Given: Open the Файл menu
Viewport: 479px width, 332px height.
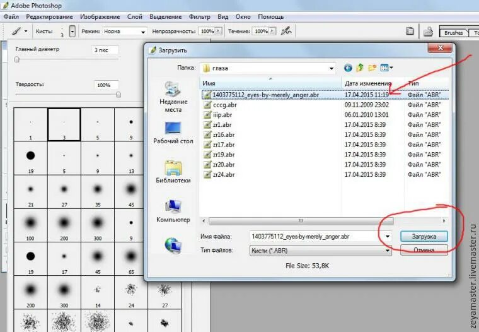Looking at the screenshot, I should (x=11, y=17).
